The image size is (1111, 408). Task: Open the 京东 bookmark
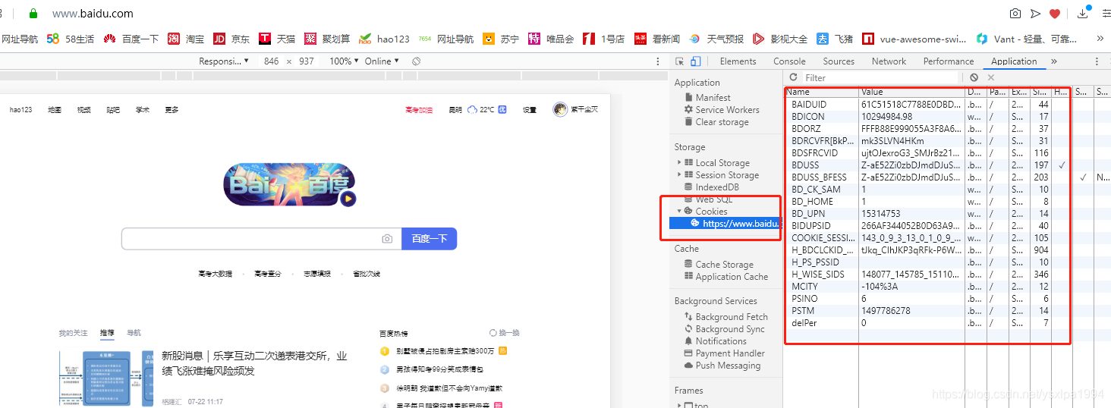tap(231, 39)
